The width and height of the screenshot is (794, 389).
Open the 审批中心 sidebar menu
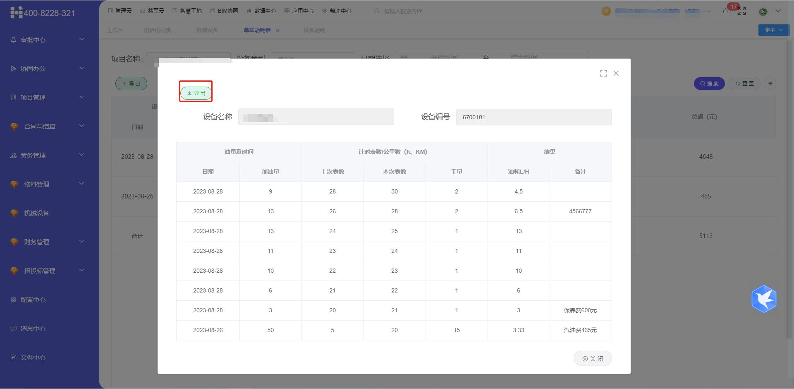tap(33, 40)
